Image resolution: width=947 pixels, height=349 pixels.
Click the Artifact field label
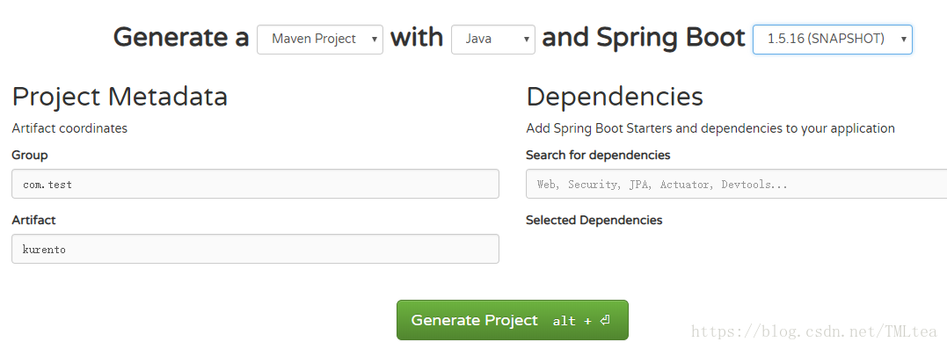pos(33,220)
